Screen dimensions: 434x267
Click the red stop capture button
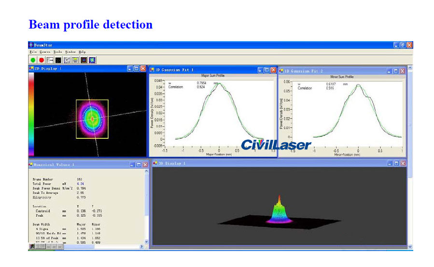click(42, 60)
